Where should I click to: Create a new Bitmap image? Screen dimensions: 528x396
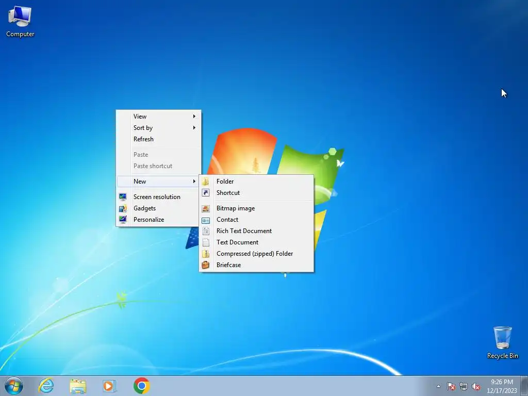click(x=257, y=208)
